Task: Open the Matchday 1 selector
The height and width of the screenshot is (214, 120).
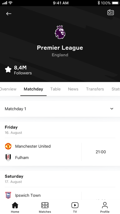Action: point(60,109)
